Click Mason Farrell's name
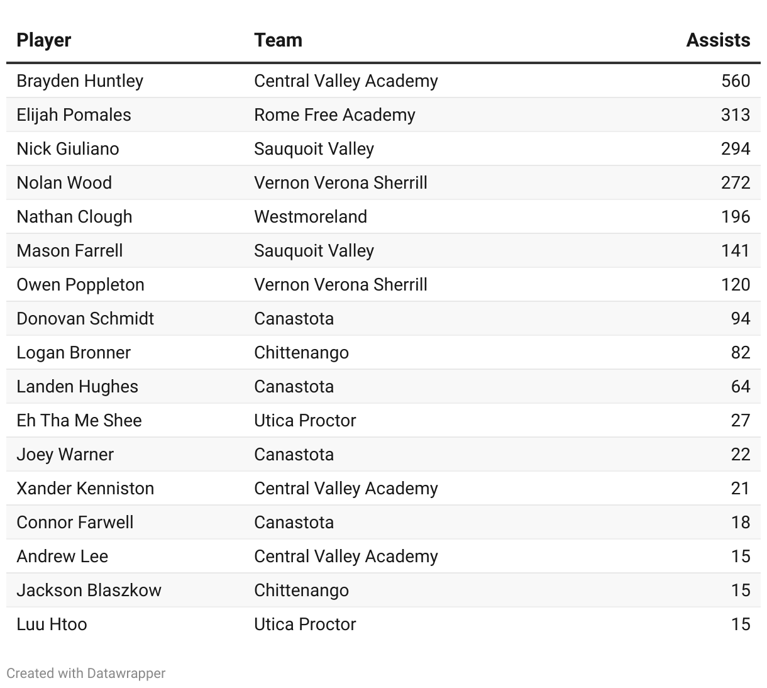This screenshot has height=688, width=767. coord(70,251)
